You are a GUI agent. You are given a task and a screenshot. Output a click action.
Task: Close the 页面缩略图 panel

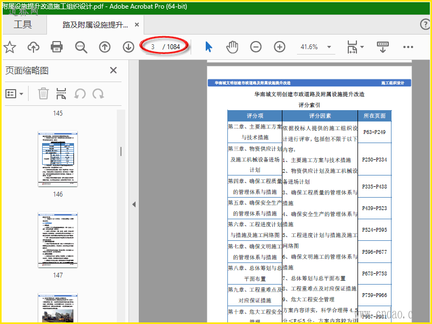[x=113, y=70]
